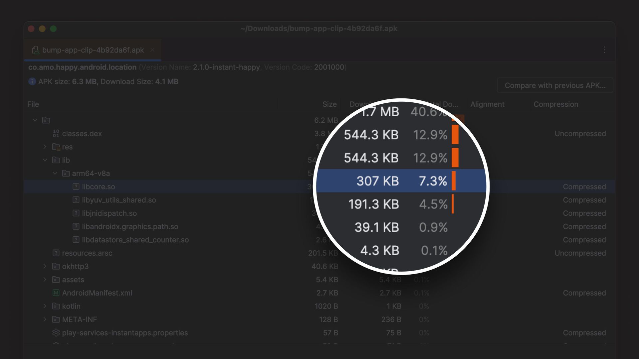Collapse the lib folder
Screen dimensions: 639x359
[x=45, y=160]
